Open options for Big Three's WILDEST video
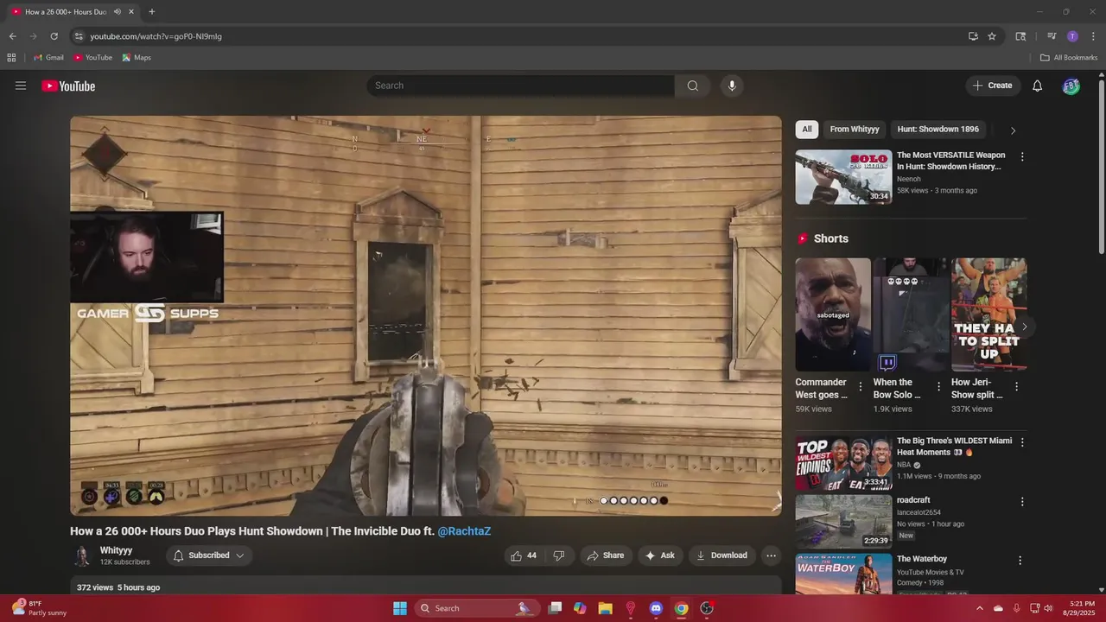The width and height of the screenshot is (1106, 622). 1022,442
